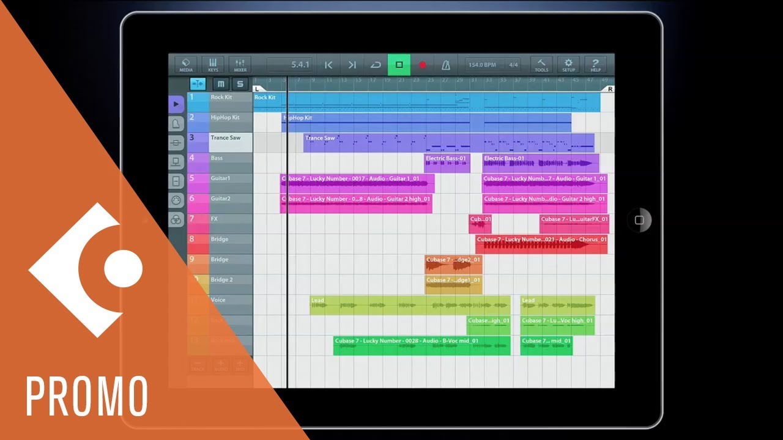Open the Keys keyboard panel

click(213, 65)
